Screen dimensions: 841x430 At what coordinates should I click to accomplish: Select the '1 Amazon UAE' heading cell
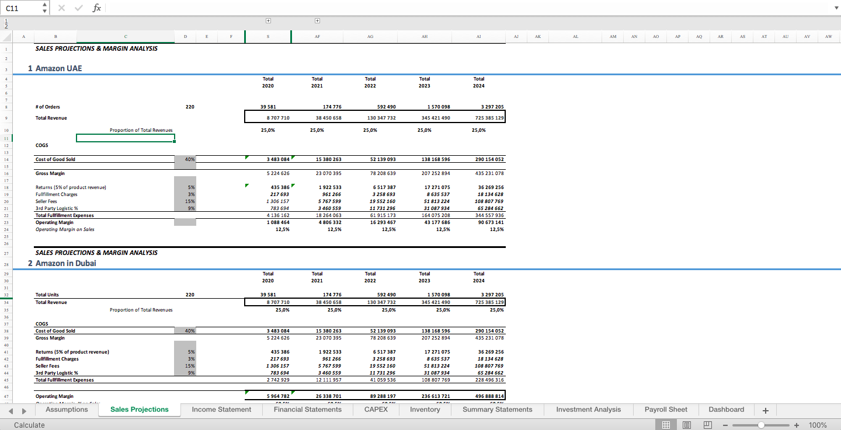pos(55,68)
